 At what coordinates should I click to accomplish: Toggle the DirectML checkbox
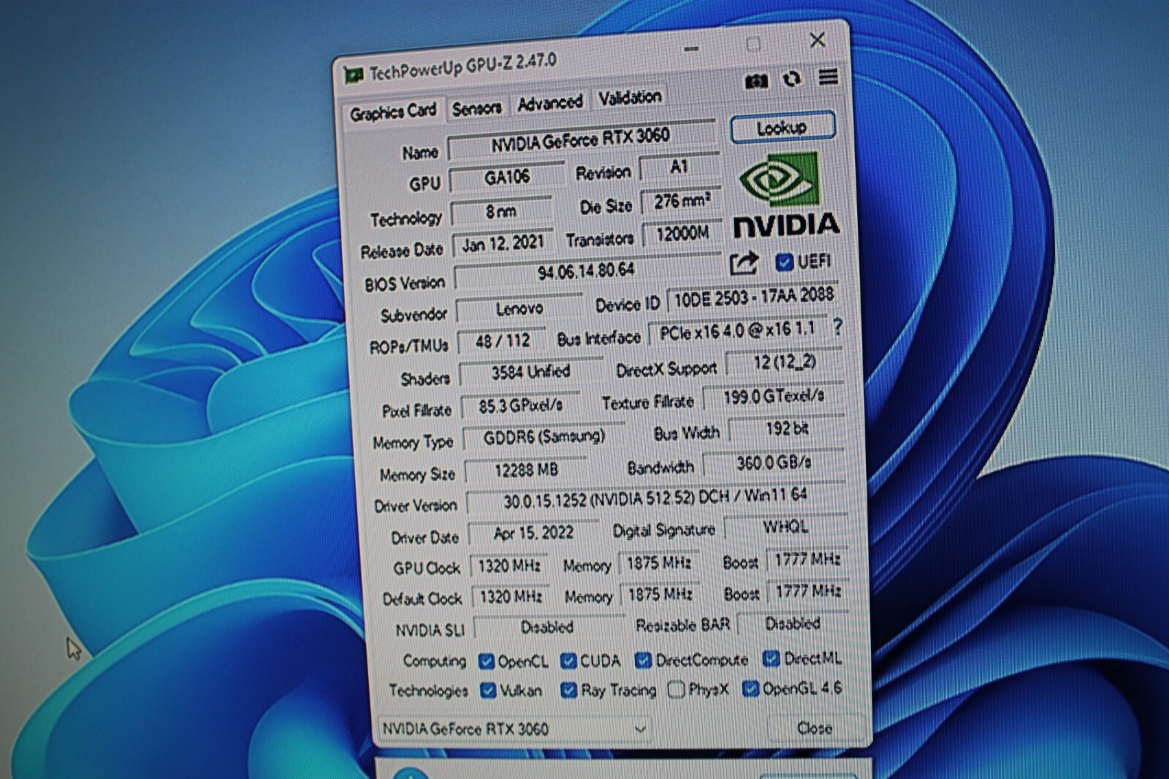click(771, 658)
